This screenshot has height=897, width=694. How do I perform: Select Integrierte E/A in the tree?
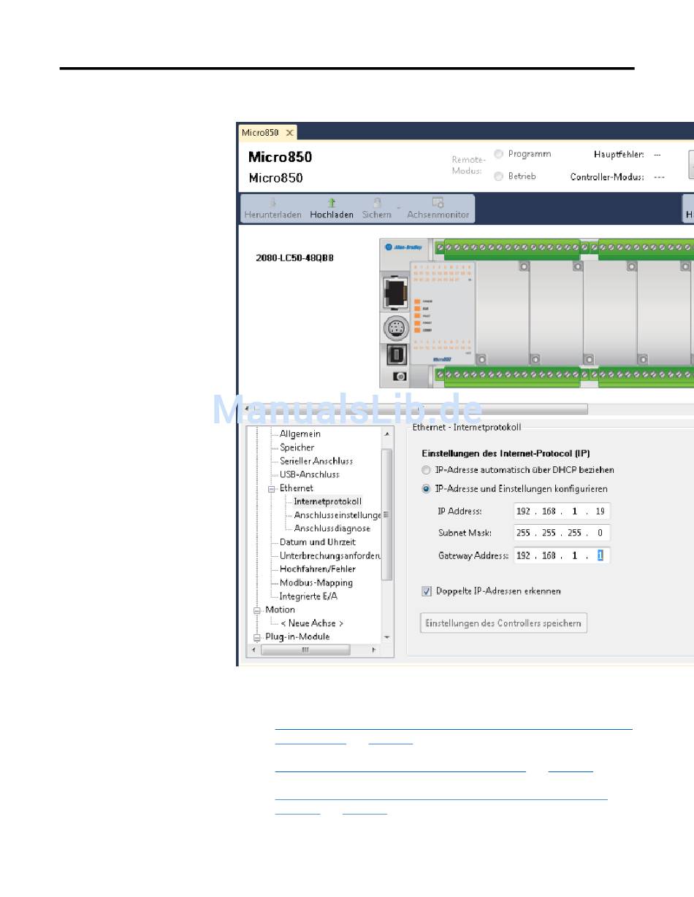(x=308, y=596)
